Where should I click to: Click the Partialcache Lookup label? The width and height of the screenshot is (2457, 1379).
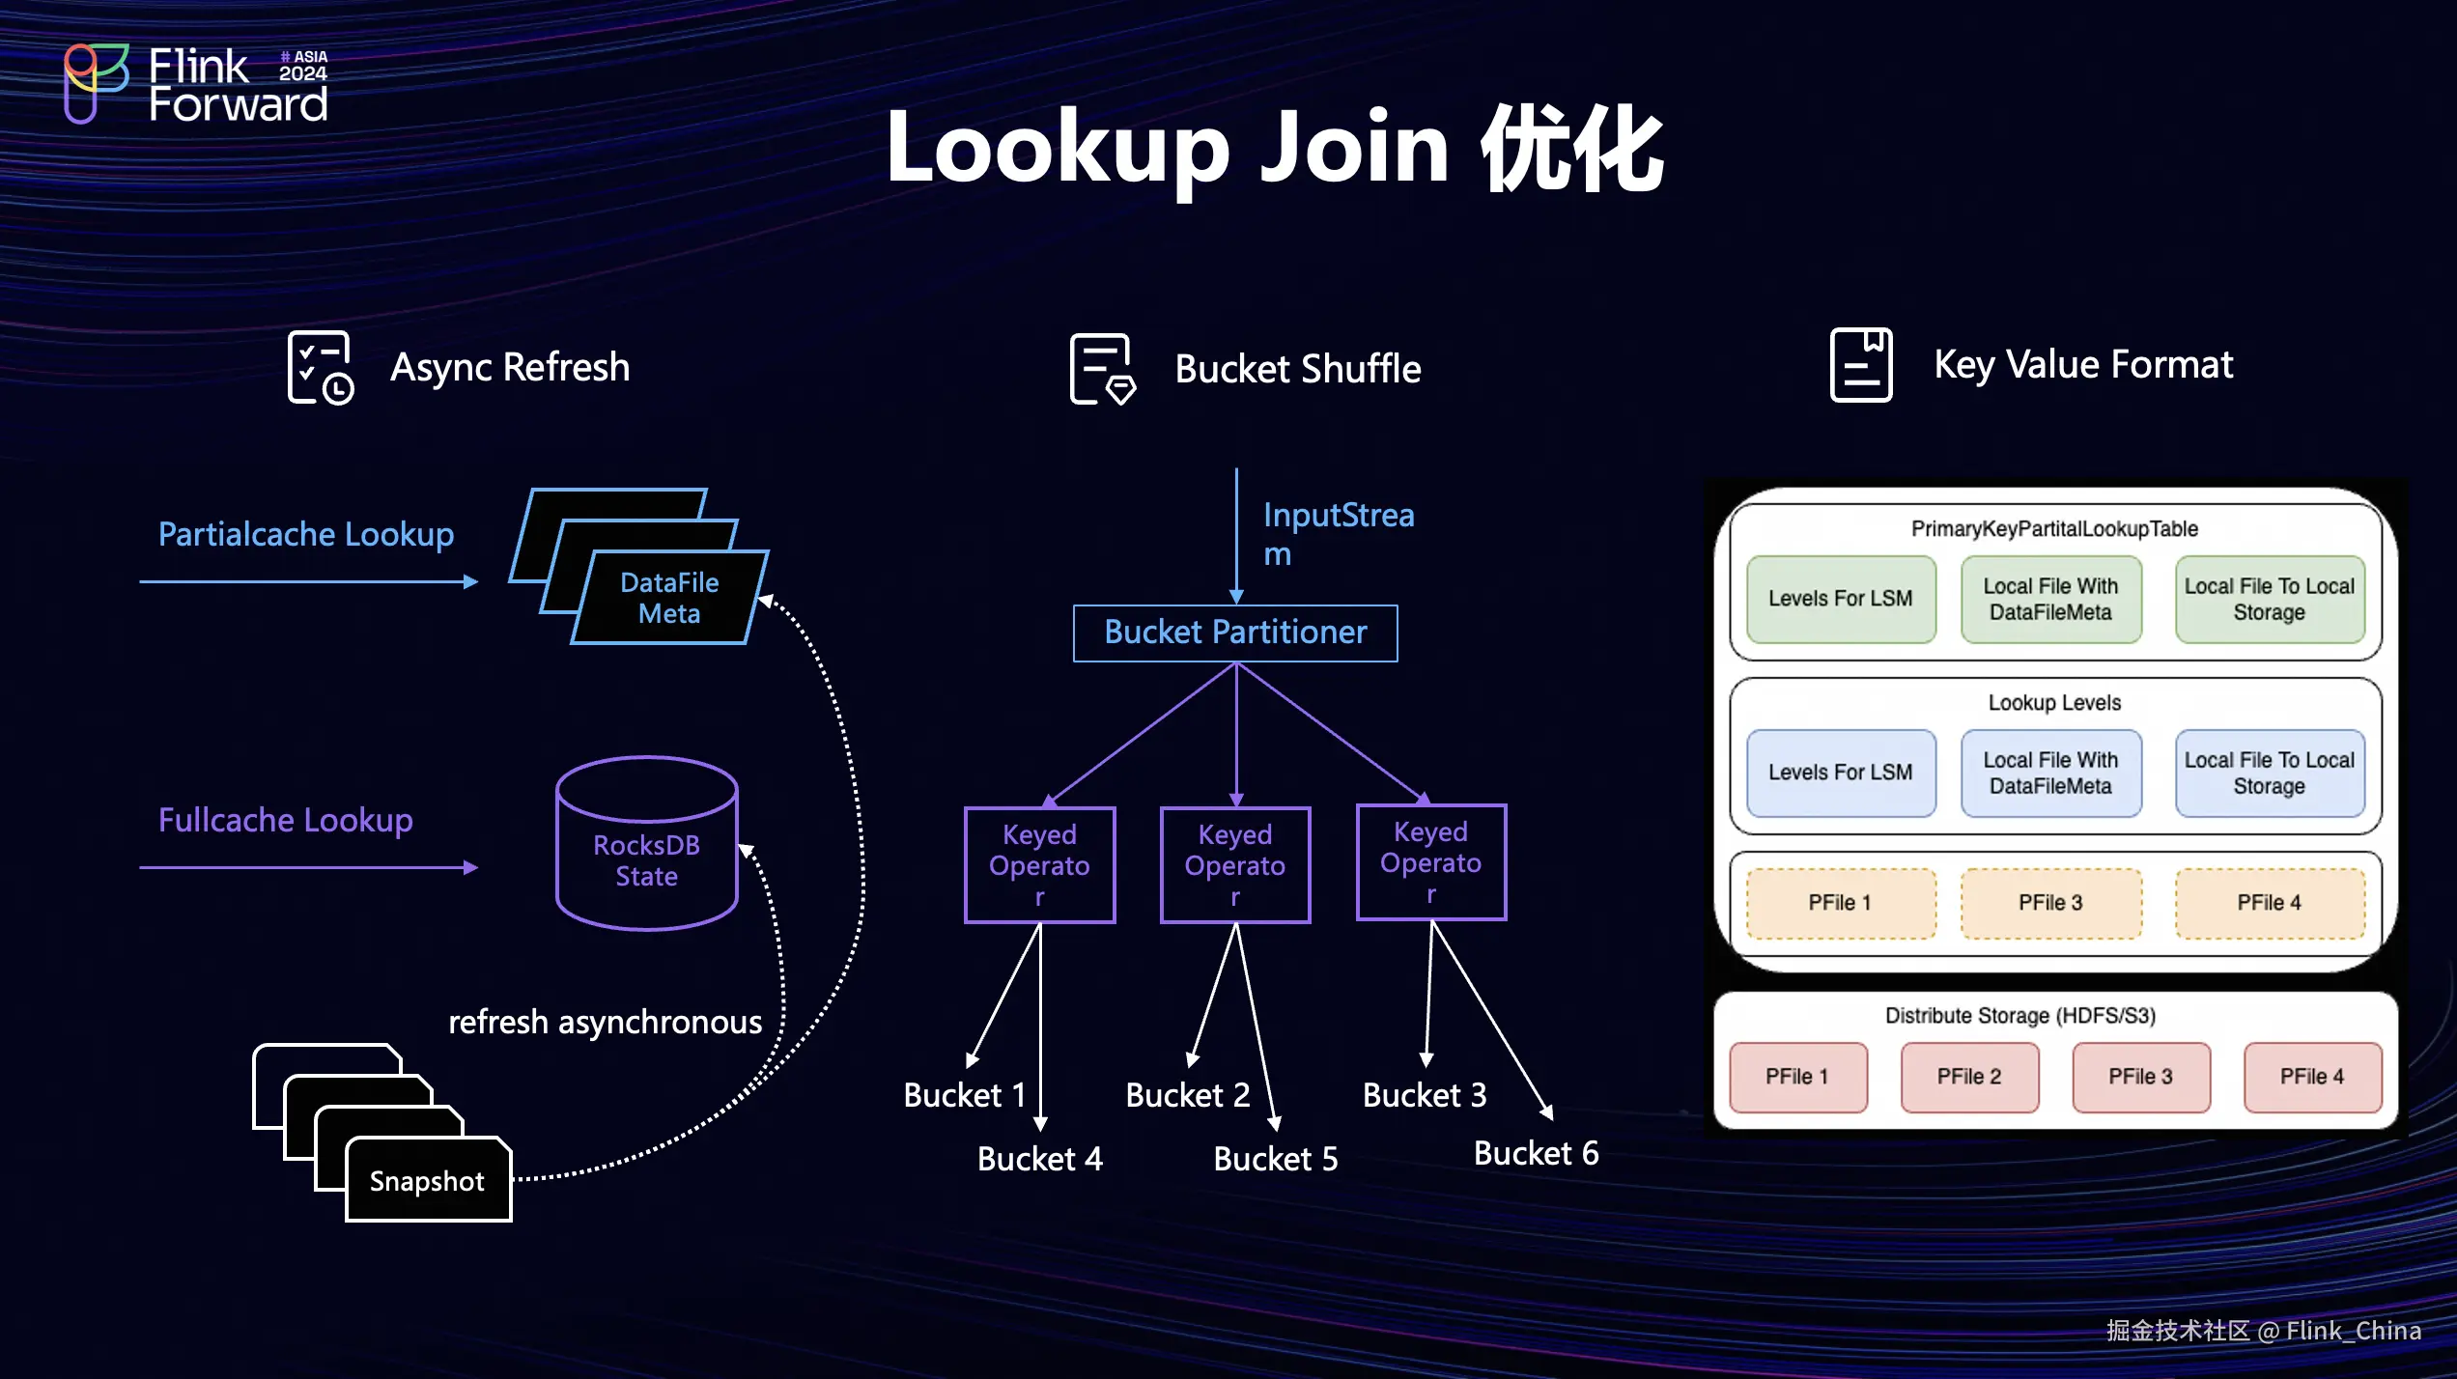point(306,534)
